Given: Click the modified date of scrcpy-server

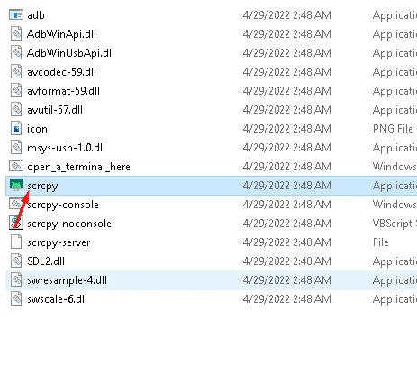Looking at the screenshot, I should (x=287, y=242).
